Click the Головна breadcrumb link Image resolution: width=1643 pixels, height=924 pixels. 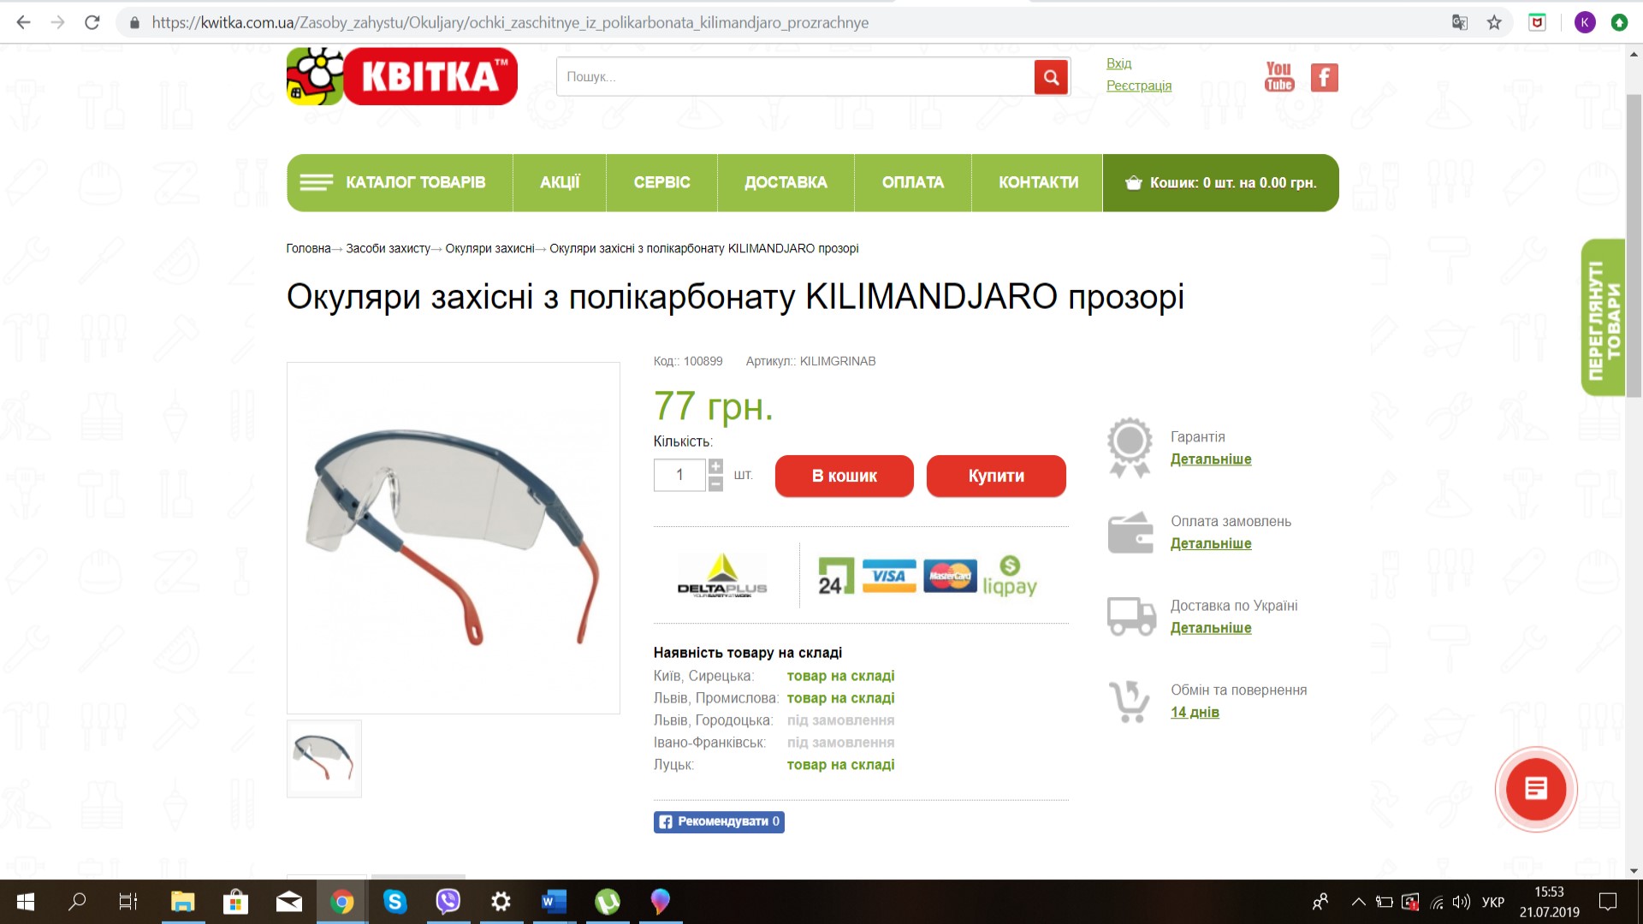click(308, 248)
